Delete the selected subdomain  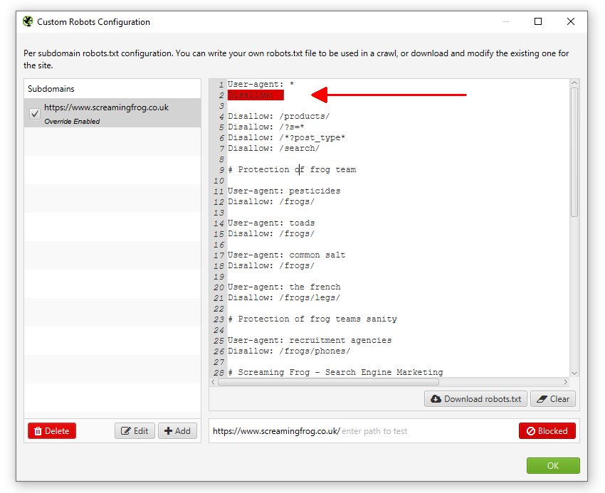tap(52, 431)
